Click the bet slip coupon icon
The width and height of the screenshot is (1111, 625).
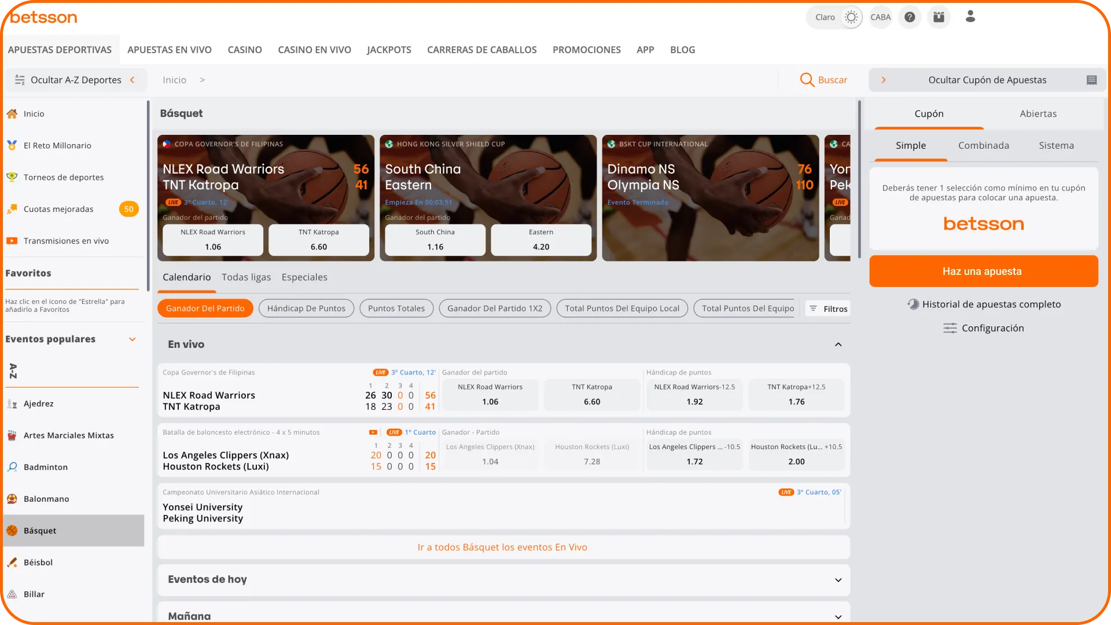click(1091, 80)
